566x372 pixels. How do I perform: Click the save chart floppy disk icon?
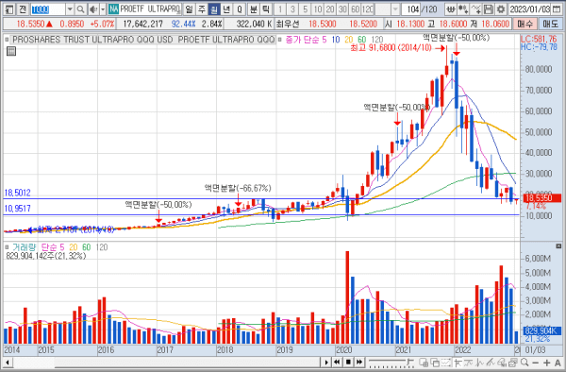[489, 9]
